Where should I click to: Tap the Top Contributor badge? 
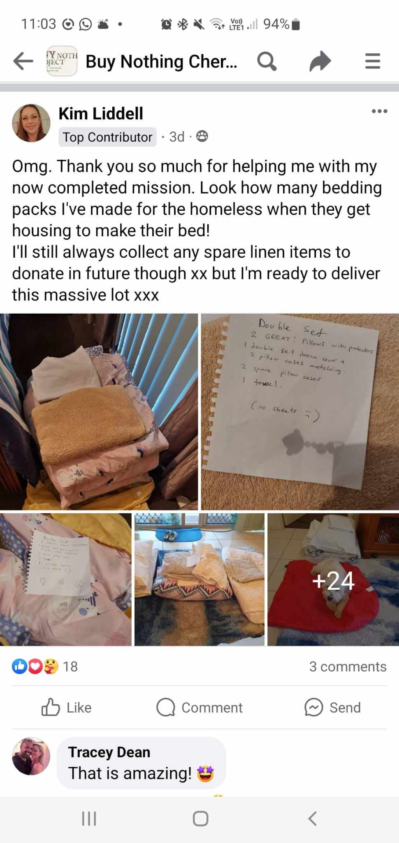click(x=107, y=137)
